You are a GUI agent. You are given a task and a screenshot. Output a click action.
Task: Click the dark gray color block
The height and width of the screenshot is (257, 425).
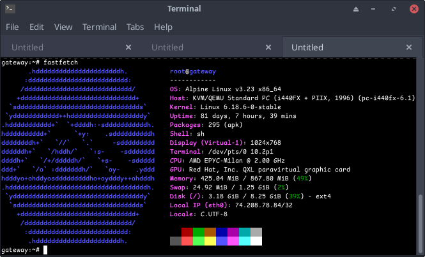tap(176, 241)
